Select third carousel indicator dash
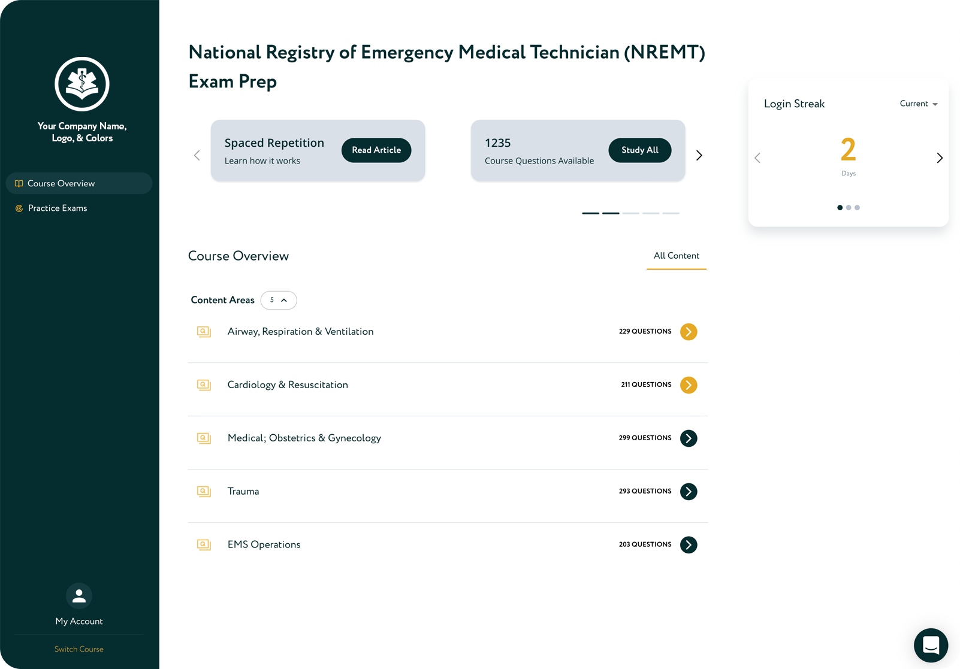The width and height of the screenshot is (960, 669). tap(631, 213)
